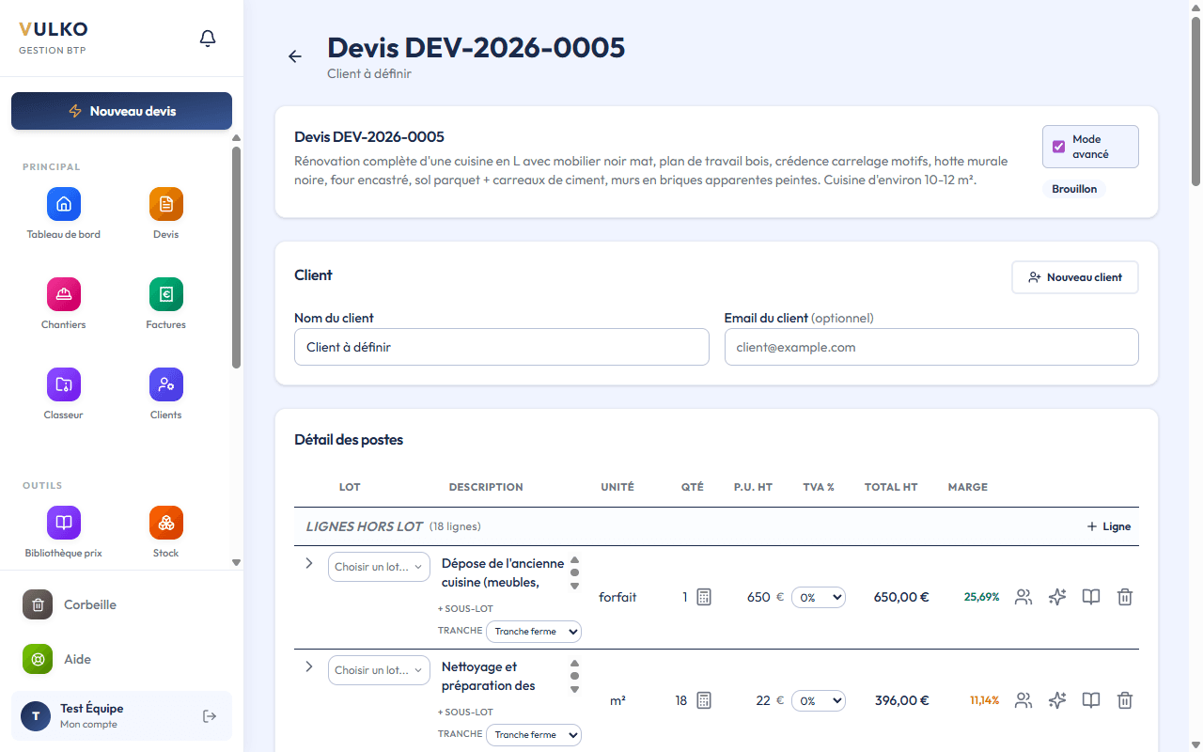Open the Devis section in sidebar
Viewport: 1203px width, 752px height.
tap(166, 213)
